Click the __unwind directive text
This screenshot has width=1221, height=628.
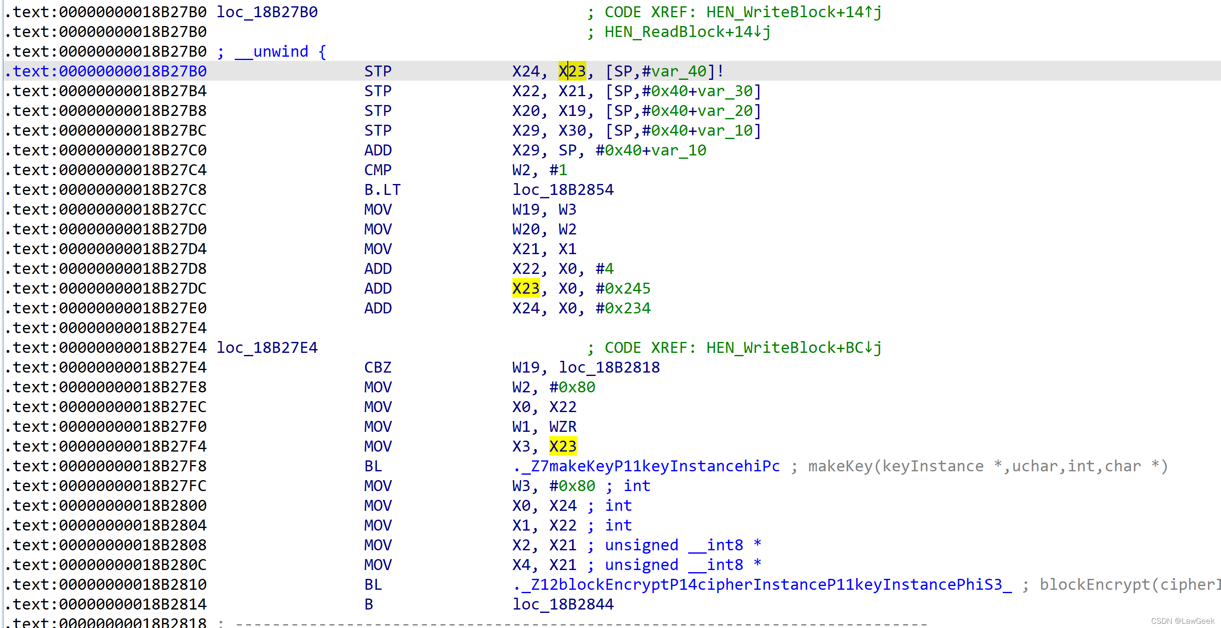click(x=272, y=52)
